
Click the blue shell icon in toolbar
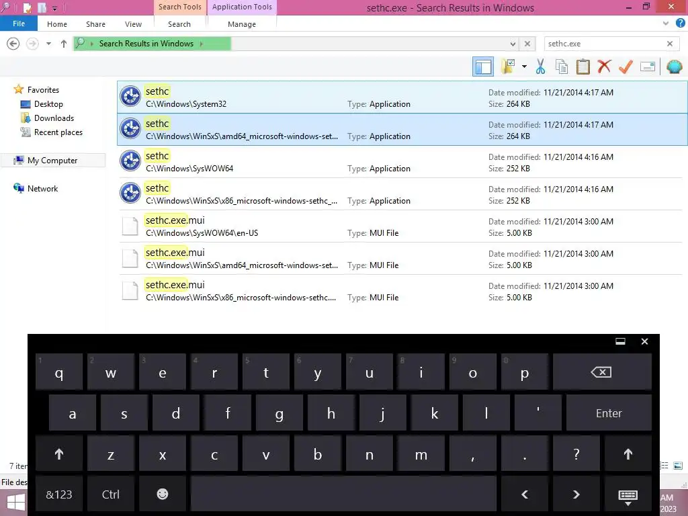coord(674,67)
